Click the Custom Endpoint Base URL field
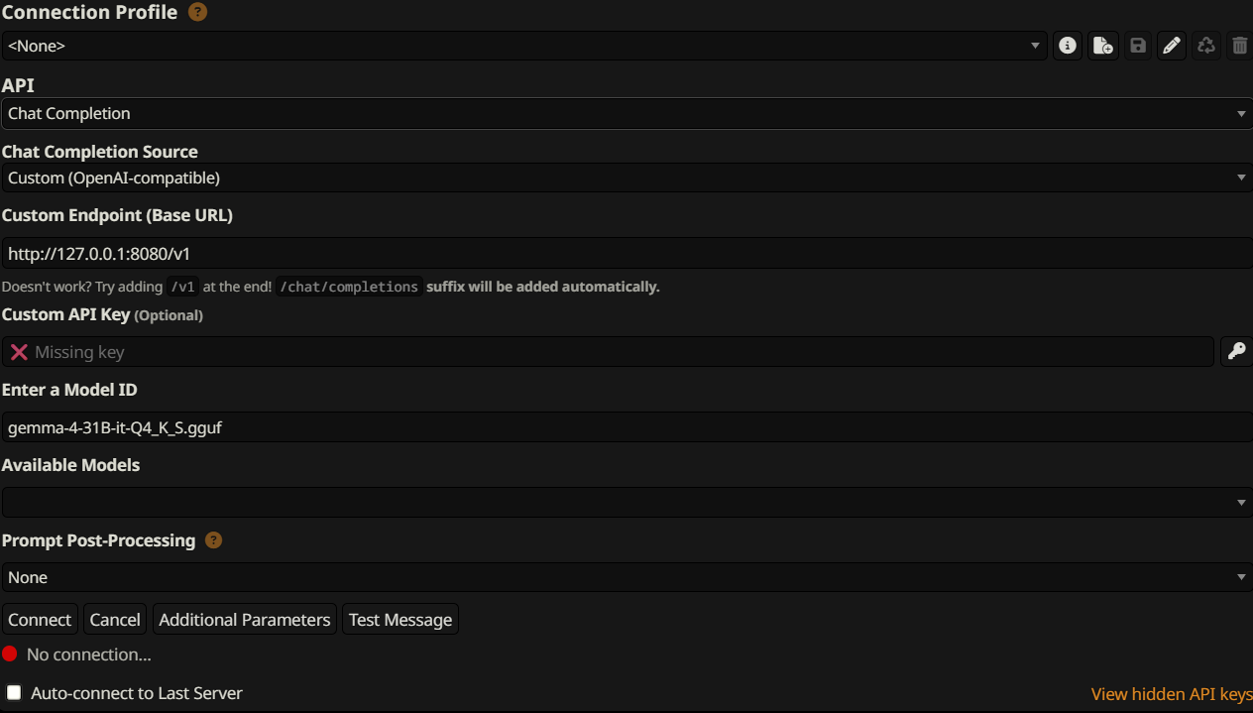The image size is (1253, 713). click(x=626, y=253)
